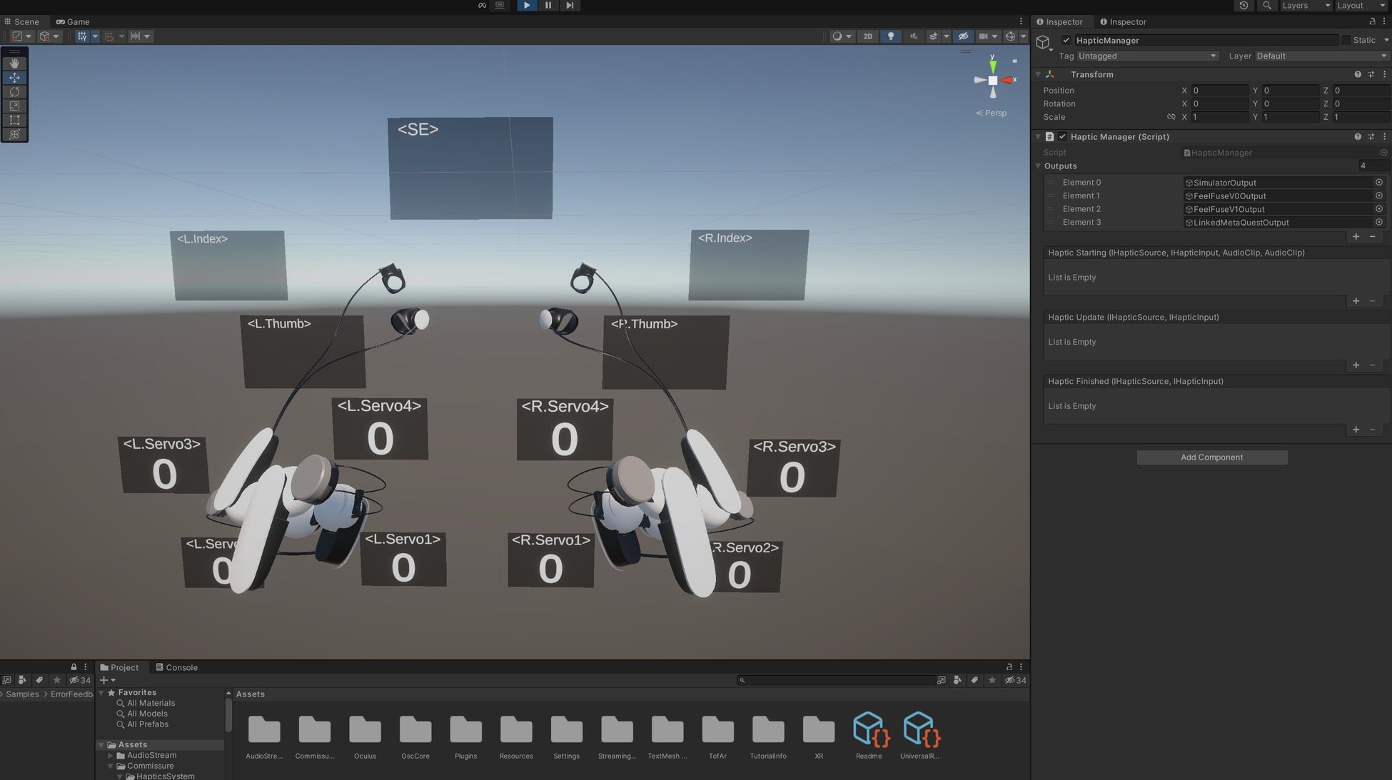The height and width of the screenshot is (780, 1392).
Task: Enable the Static checkbox
Action: pos(1346,41)
